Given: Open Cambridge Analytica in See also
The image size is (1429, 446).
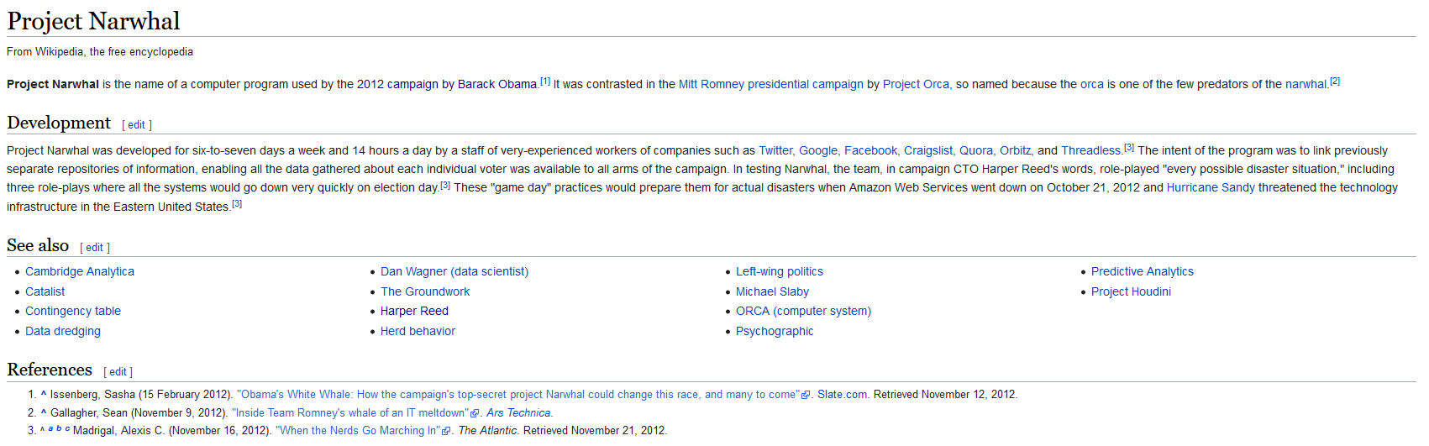Looking at the screenshot, I should 80,271.
